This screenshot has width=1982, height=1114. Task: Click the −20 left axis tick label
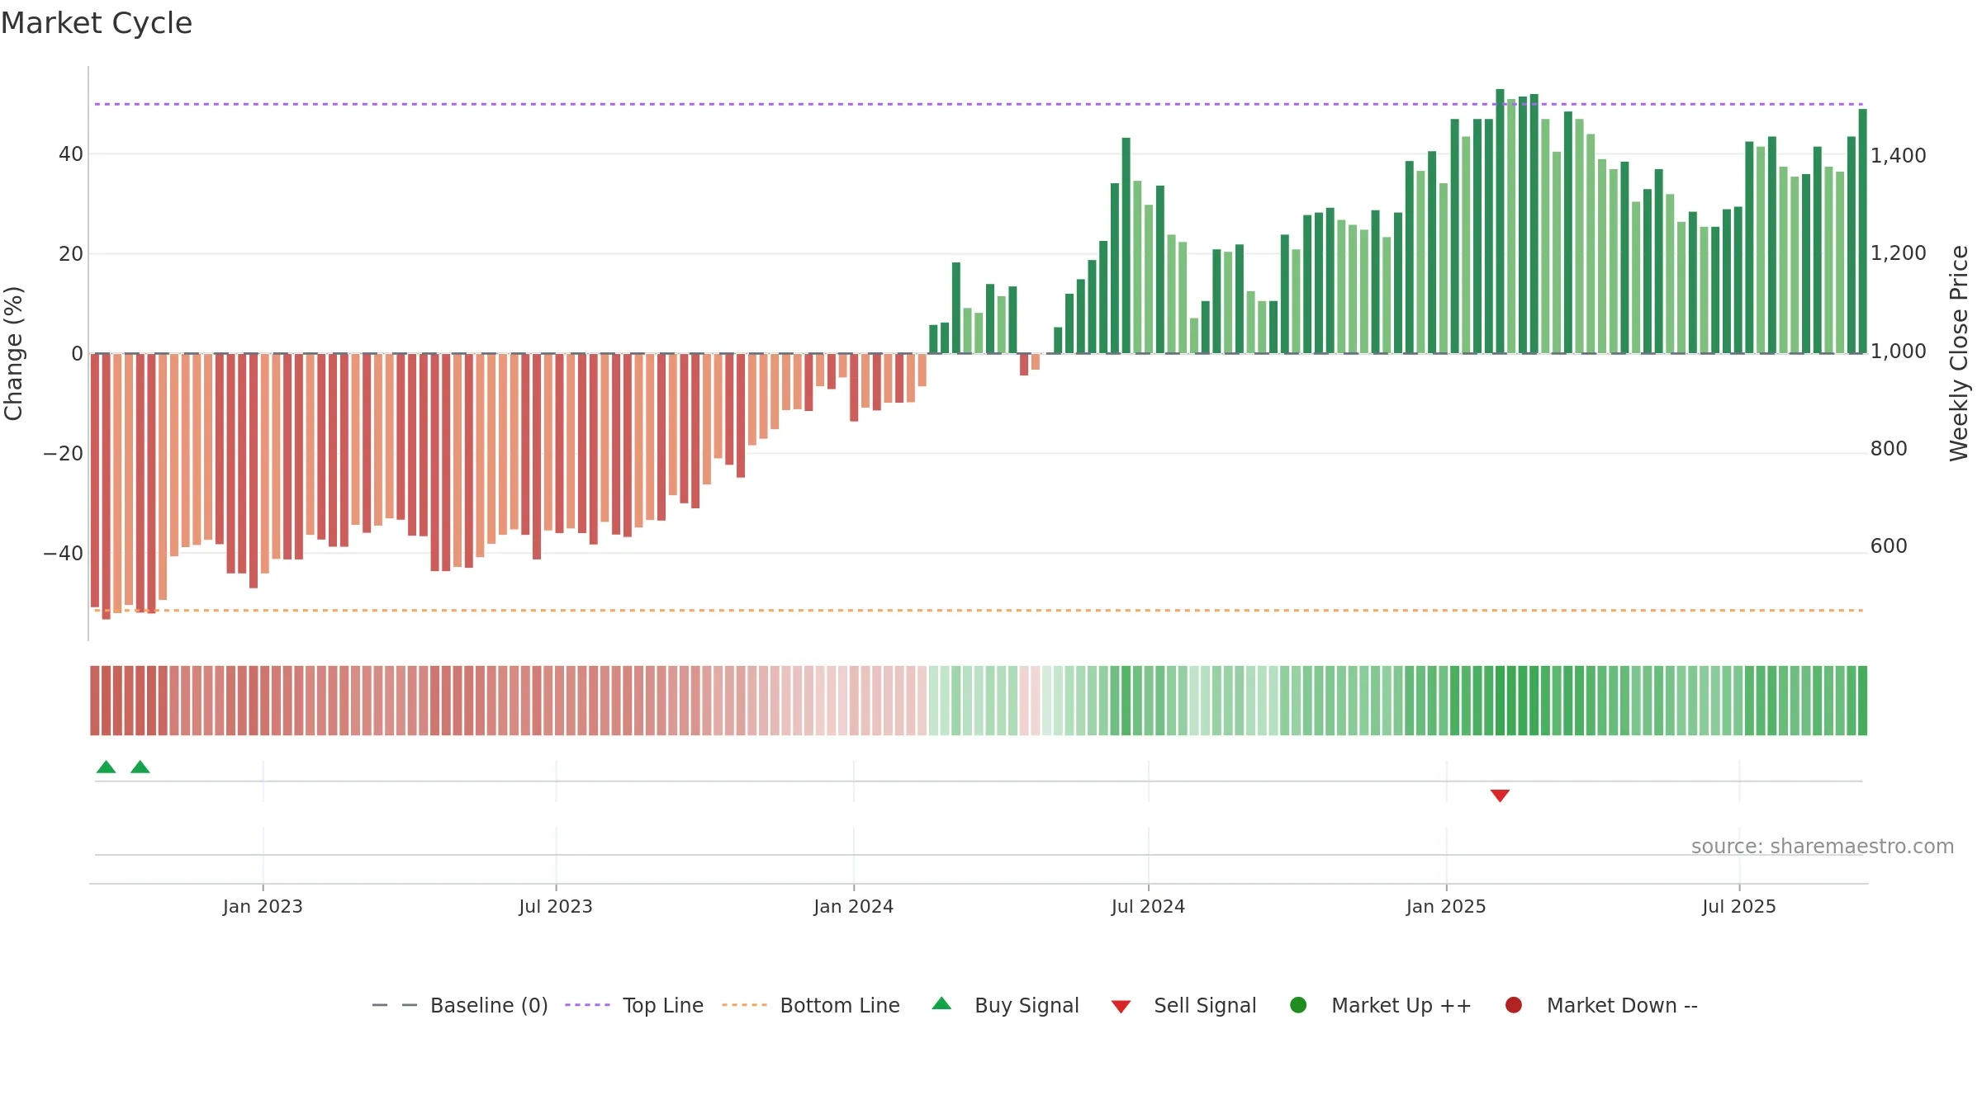point(64,454)
